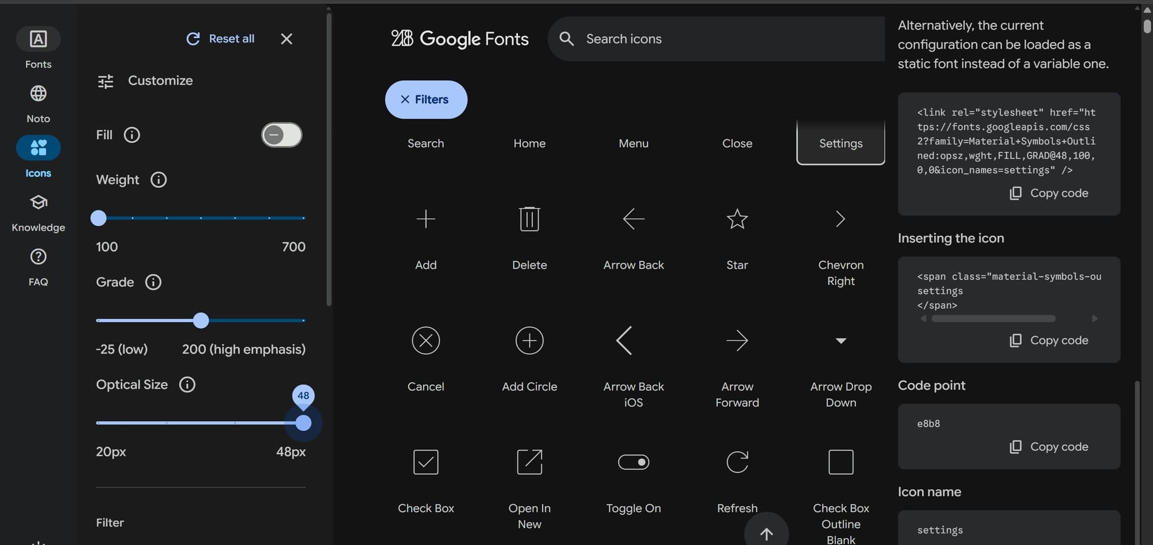Select the Toggle On icon
1153x545 pixels.
click(633, 462)
